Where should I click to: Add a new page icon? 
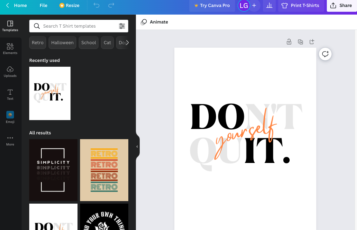(312, 42)
